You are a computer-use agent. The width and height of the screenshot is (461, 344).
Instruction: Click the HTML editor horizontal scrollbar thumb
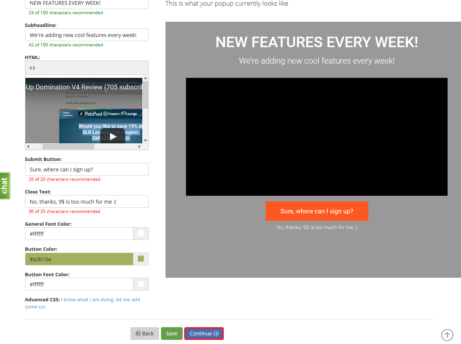click(x=68, y=146)
